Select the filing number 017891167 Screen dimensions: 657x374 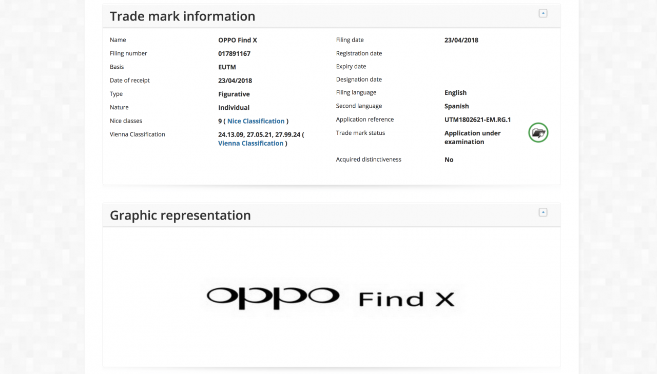(x=235, y=53)
